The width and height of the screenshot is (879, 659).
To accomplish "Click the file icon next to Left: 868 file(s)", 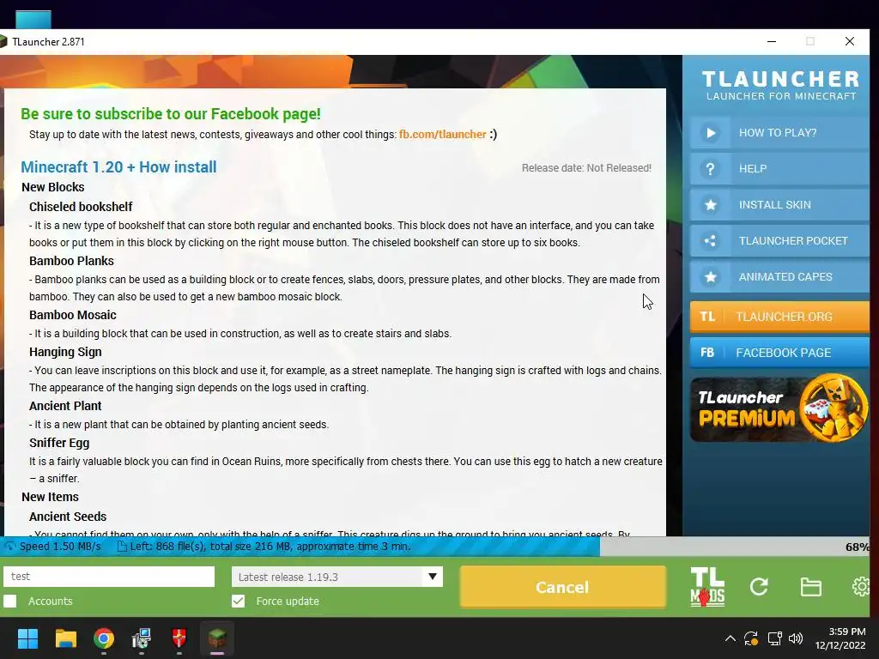I will 122,547.
